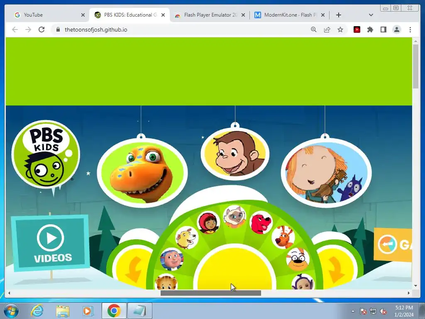Close the ModernKit.one tab
Viewport: 425px width, 319px height.
pos(323,15)
